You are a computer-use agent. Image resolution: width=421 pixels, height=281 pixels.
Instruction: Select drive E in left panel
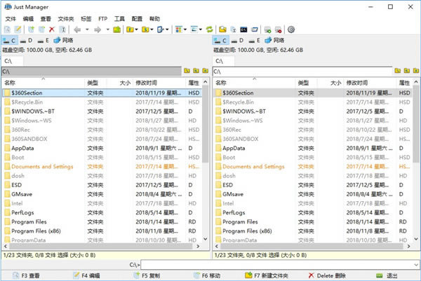pos(44,41)
